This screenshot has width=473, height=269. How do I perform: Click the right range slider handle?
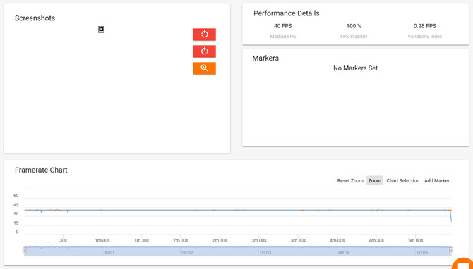451,251
